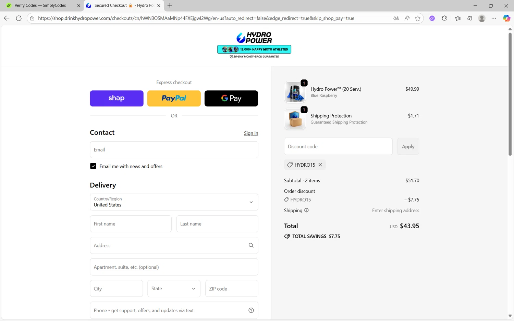Focus the City field
The height and width of the screenshot is (321, 514).
[117, 288]
